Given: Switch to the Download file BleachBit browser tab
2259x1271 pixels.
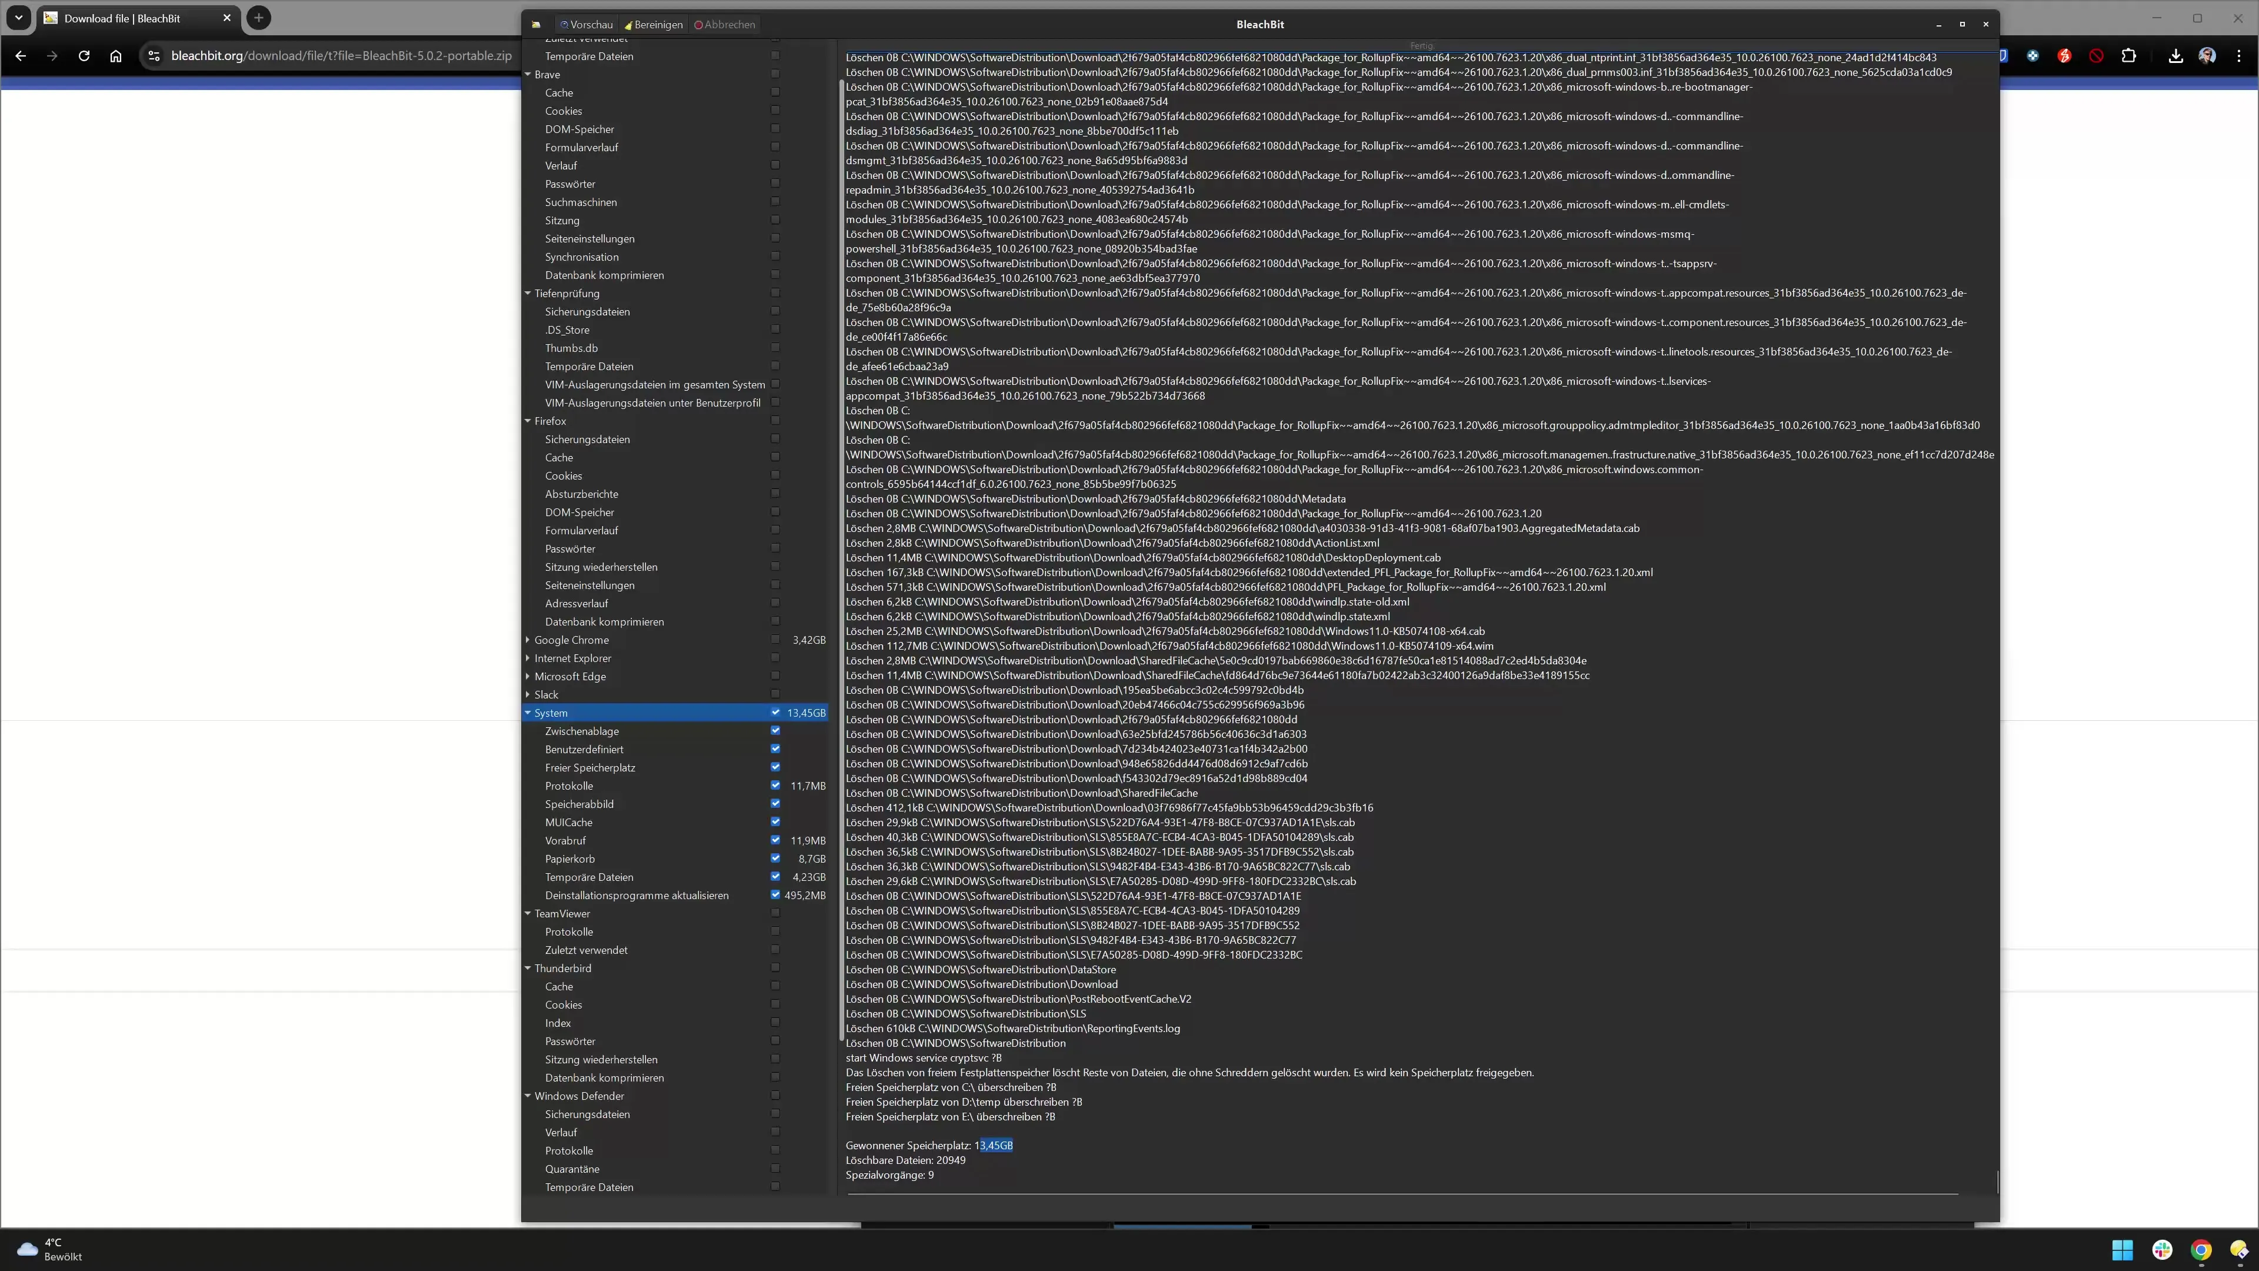Looking at the screenshot, I should (x=123, y=18).
